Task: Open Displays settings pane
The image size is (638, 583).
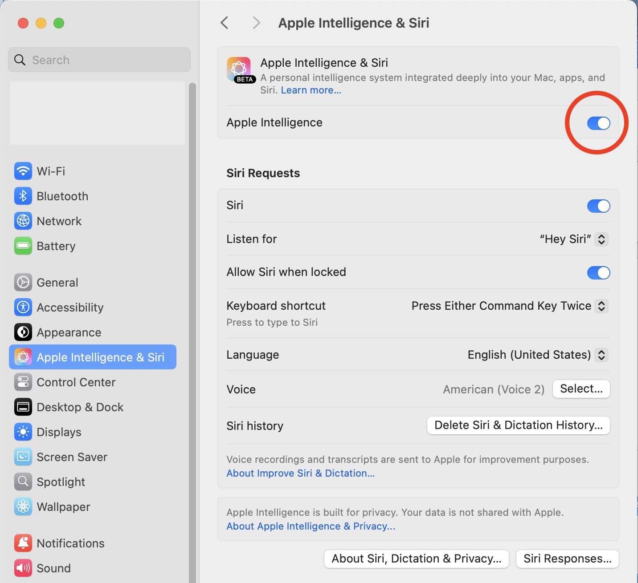Action: point(93,432)
